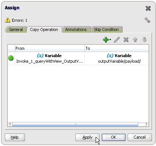Click the move up arrow icon
The width and height of the screenshot is (156, 146).
(135, 40)
